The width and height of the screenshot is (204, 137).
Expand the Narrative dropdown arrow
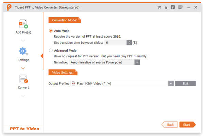click(137, 62)
